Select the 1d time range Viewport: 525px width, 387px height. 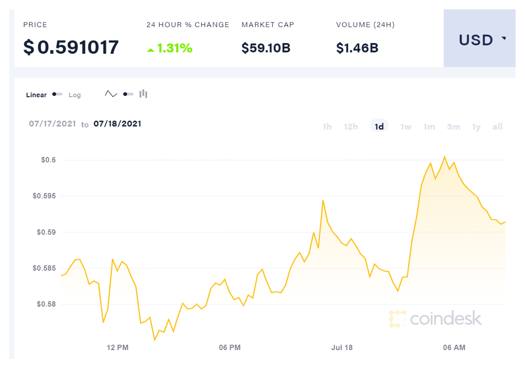[x=379, y=127]
